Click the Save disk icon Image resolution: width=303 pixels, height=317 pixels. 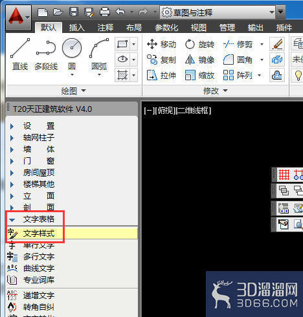click(74, 12)
